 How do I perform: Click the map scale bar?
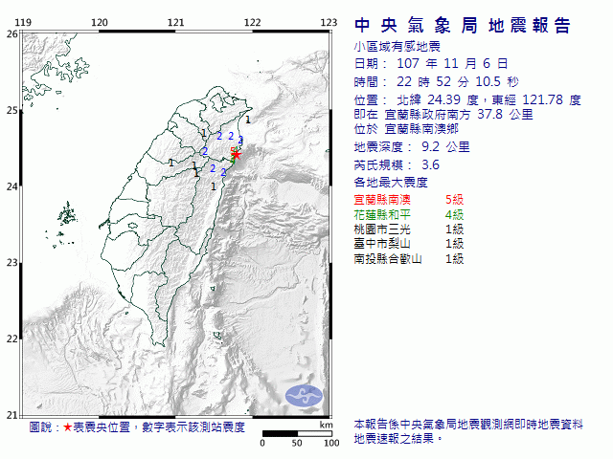[x=297, y=434]
